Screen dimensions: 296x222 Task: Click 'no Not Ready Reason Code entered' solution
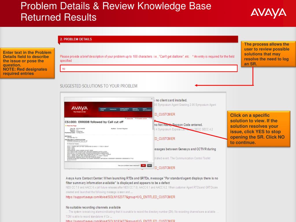pos(178,125)
